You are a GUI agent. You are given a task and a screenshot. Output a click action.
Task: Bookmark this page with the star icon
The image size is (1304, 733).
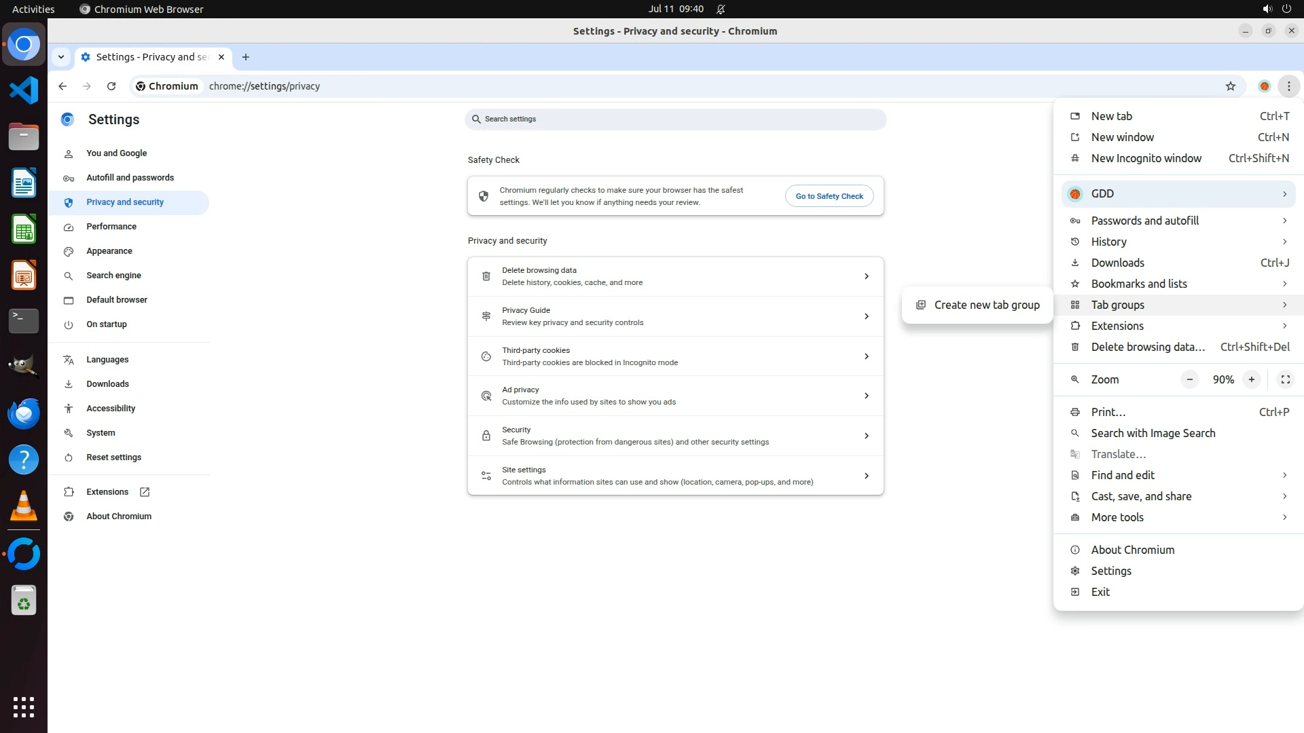point(1230,86)
